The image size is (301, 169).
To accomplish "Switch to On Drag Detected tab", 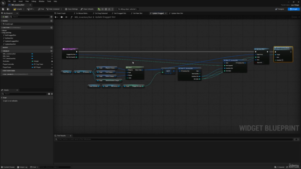I will tap(100, 13).
